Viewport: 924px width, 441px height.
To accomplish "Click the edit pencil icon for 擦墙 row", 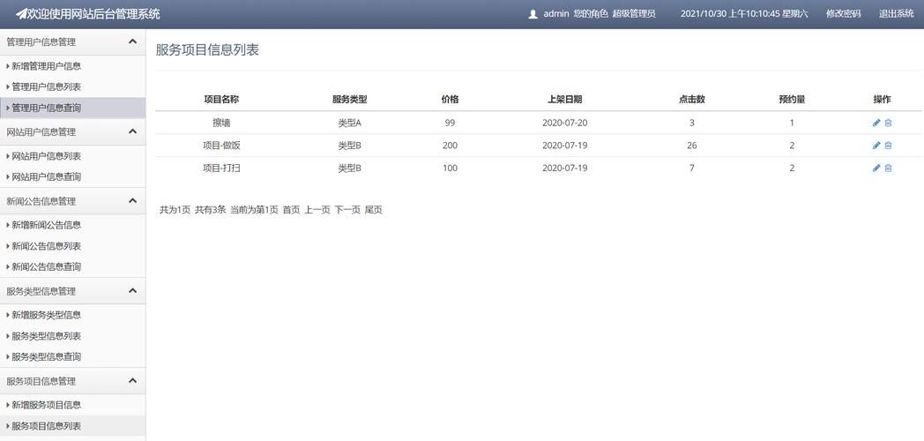I will tap(876, 123).
